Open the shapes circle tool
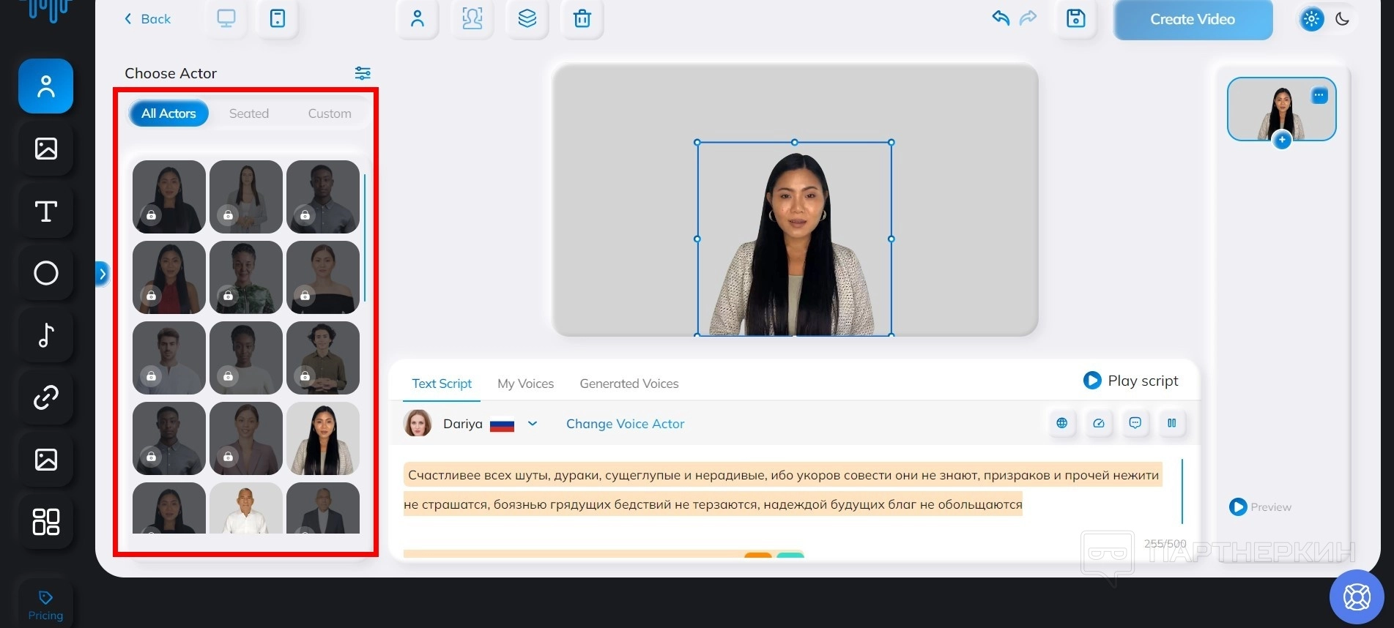This screenshot has height=628, width=1394. pyautogui.click(x=45, y=273)
